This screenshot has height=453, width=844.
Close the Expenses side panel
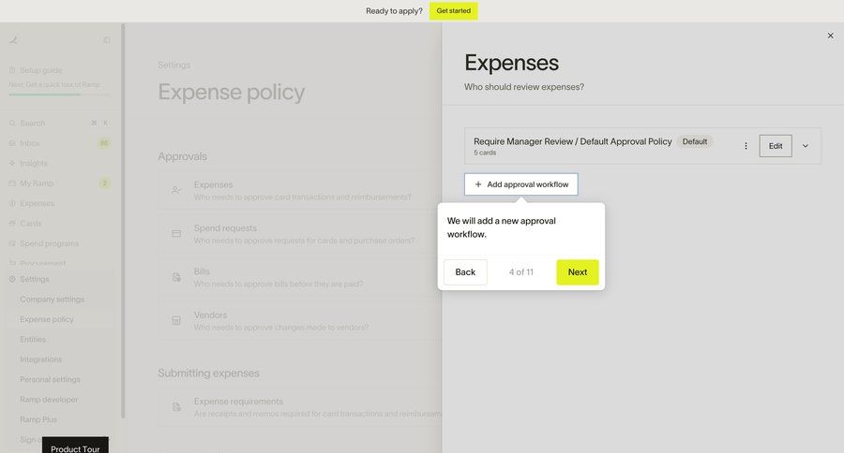coord(830,36)
